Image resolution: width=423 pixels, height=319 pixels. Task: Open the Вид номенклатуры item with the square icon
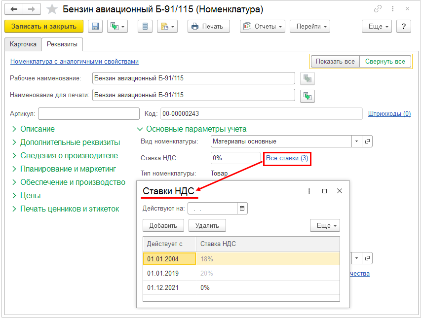367,142
